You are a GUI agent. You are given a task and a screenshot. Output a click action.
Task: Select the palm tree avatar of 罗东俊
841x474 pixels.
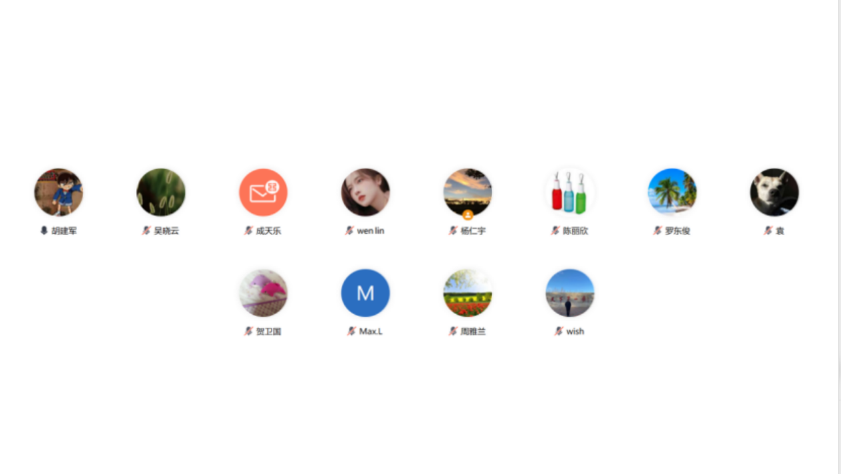coord(672,192)
